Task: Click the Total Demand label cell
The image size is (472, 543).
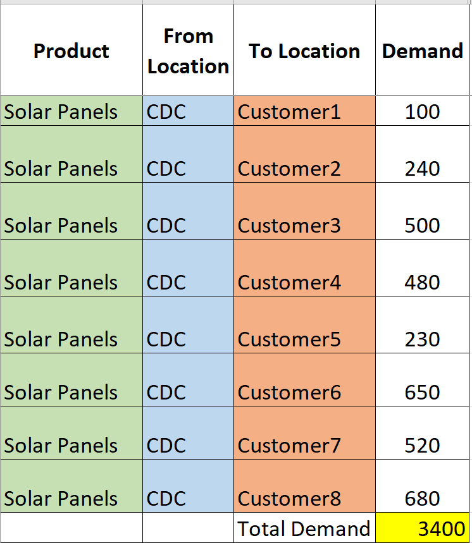Action: click(304, 528)
